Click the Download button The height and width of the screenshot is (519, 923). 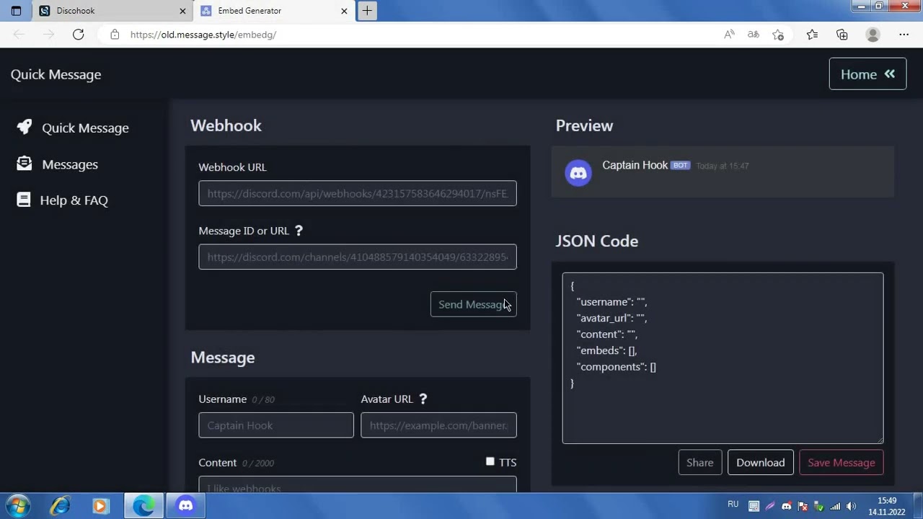tap(761, 463)
